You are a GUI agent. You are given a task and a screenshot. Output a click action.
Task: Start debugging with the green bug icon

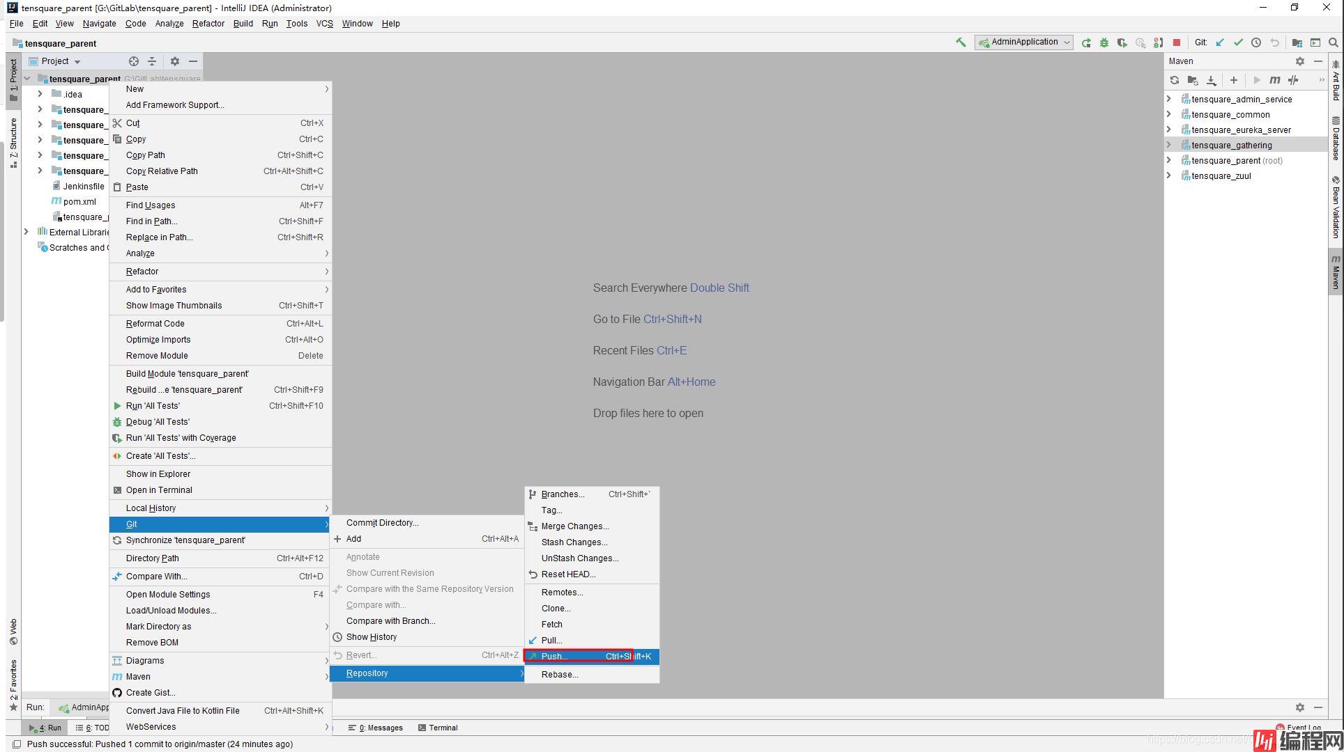click(x=1104, y=42)
